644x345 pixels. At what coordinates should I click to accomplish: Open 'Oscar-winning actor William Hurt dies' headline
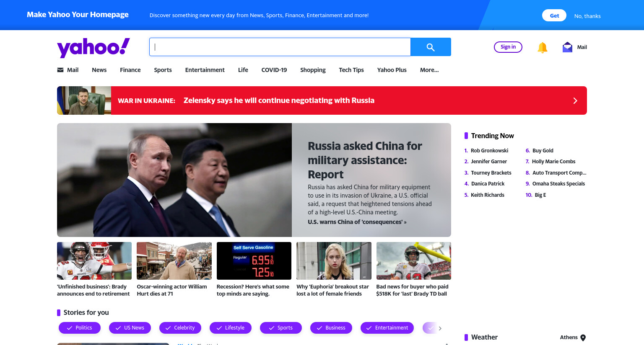tap(172, 290)
